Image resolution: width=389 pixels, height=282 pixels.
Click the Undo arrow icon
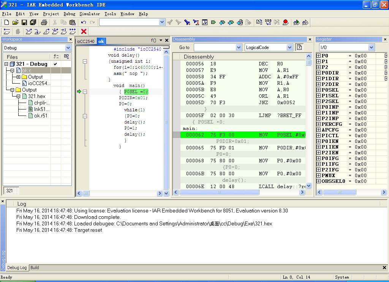tap(84, 22)
